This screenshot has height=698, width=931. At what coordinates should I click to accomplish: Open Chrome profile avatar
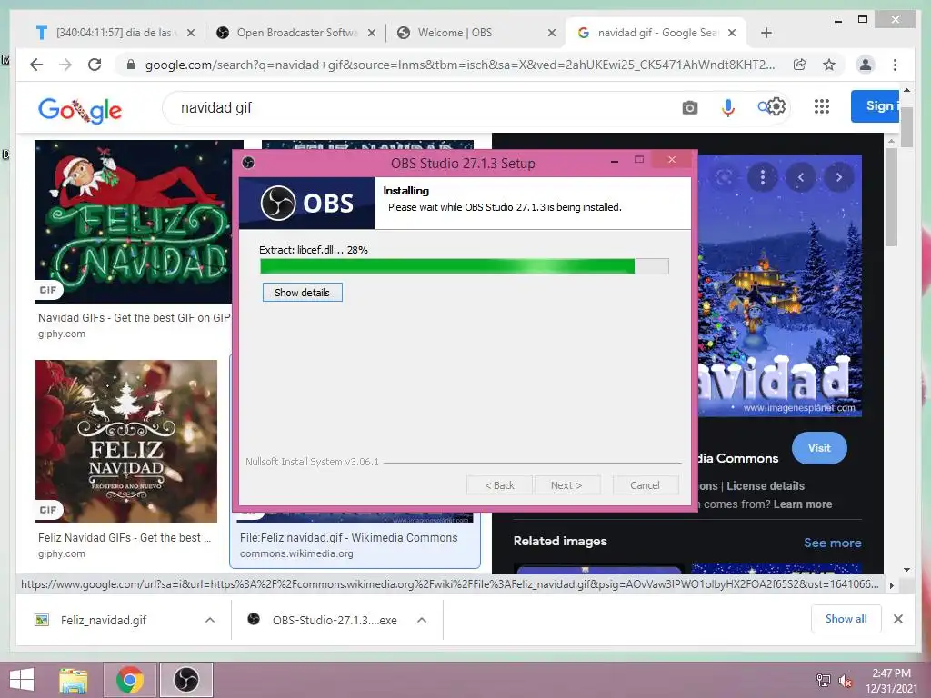(866, 65)
